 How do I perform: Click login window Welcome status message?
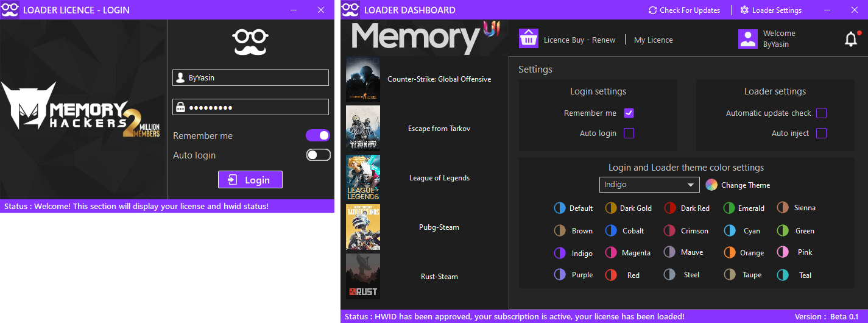(x=136, y=206)
